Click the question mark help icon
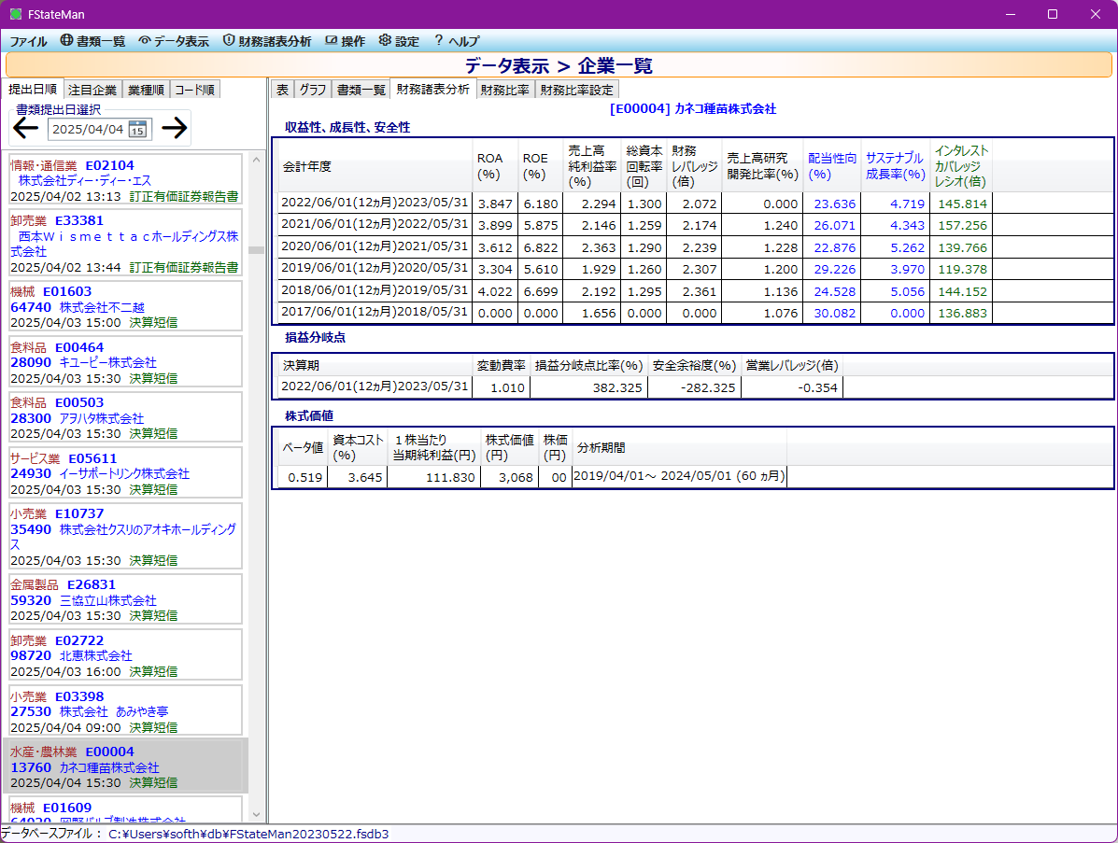This screenshot has height=843, width=1118. (x=438, y=41)
